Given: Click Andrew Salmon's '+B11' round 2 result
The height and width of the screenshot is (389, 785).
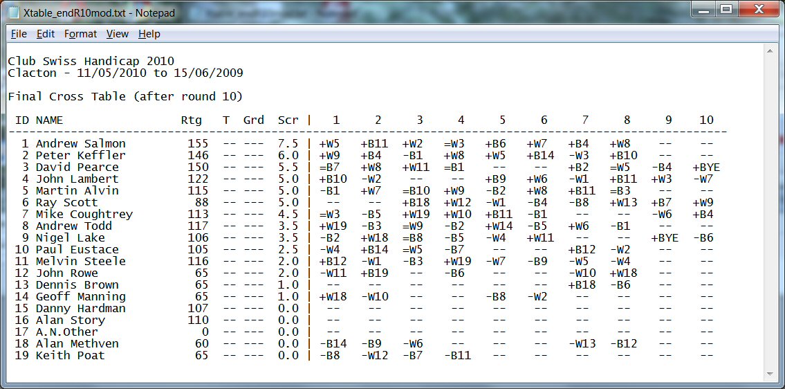Looking at the screenshot, I should (374, 144).
